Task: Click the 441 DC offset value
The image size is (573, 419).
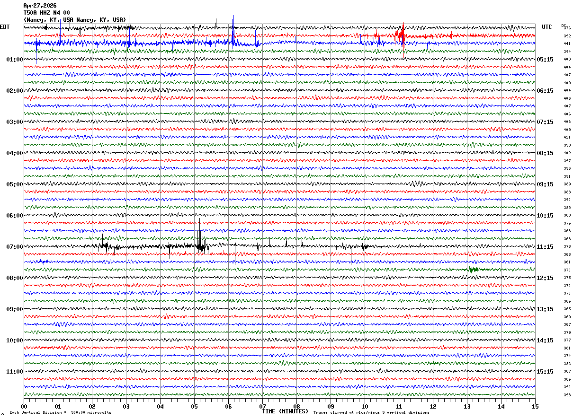Action: pos(567,44)
